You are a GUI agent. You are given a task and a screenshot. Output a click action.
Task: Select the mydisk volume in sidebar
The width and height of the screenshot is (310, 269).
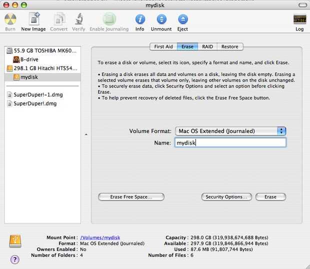click(42, 77)
